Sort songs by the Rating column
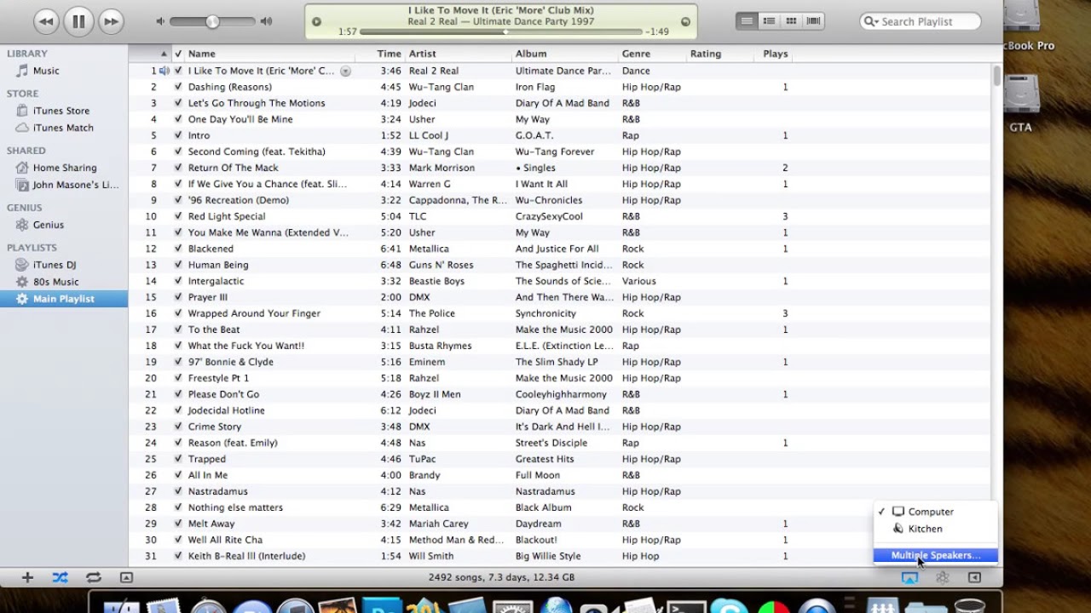This screenshot has width=1091, height=613. pos(706,54)
